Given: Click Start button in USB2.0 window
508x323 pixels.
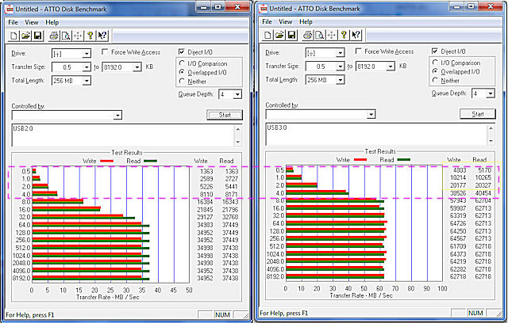Looking at the screenshot, I should pyautogui.click(x=225, y=115).
